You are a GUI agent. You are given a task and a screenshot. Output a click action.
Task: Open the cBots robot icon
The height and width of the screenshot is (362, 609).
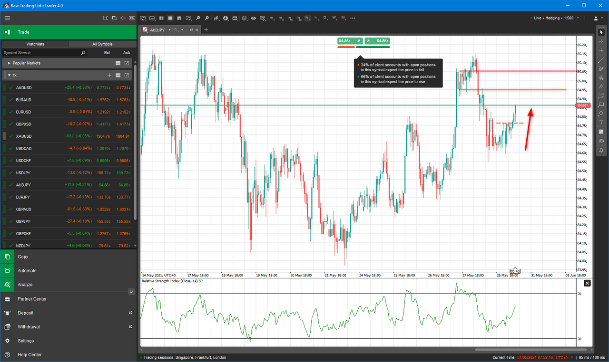tap(235, 18)
